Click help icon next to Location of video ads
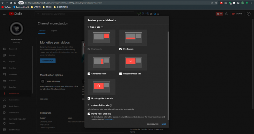The width and height of the screenshot is (254, 134). (110, 105)
